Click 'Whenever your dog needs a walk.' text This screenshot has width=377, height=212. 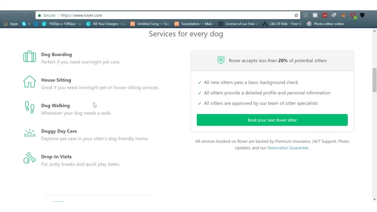[76, 113]
